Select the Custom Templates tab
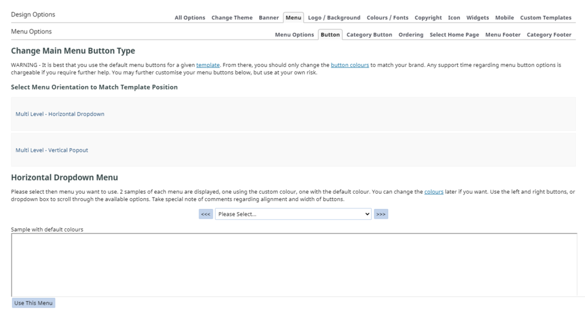Screen dimensions: 585x312 point(545,18)
